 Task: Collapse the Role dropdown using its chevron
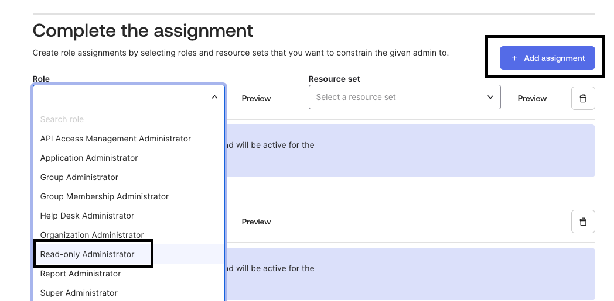point(214,98)
